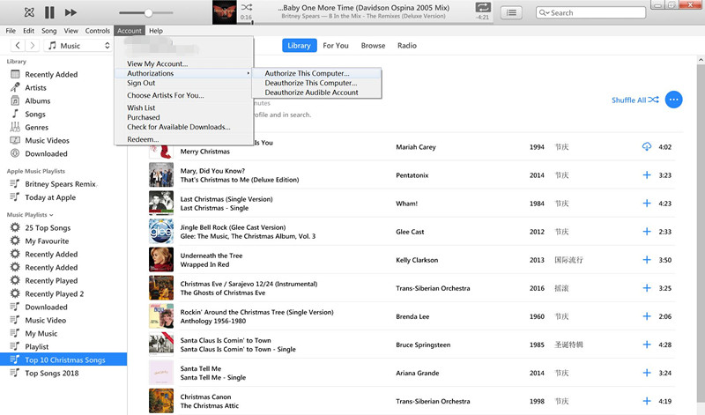
Task: Open Songs in the sidebar
Action: tap(35, 115)
